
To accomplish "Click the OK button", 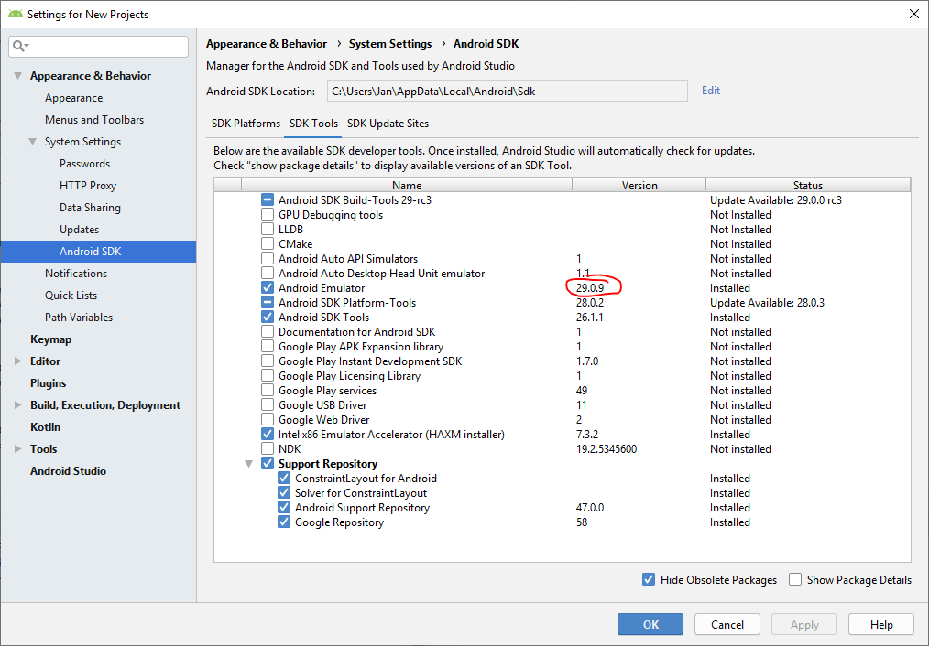I will point(650,624).
